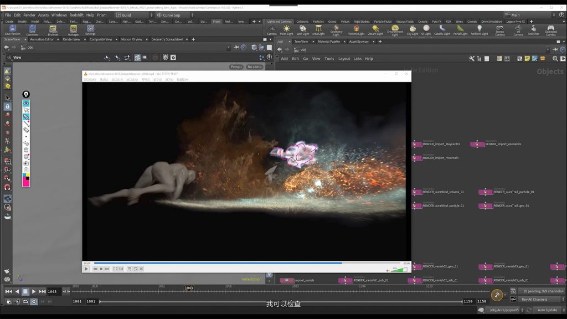The height and width of the screenshot is (319, 567).
Task: Open the Build desktop dropdown
Action: coord(134,15)
